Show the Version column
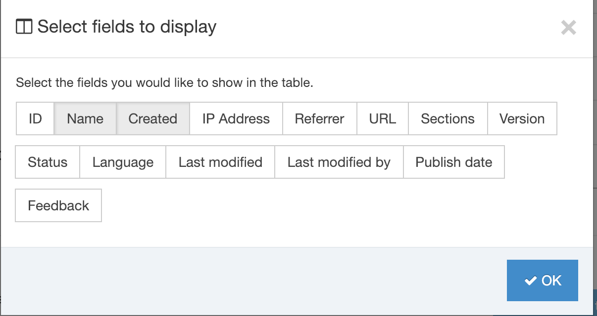This screenshot has width=597, height=316. [x=522, y=118]
